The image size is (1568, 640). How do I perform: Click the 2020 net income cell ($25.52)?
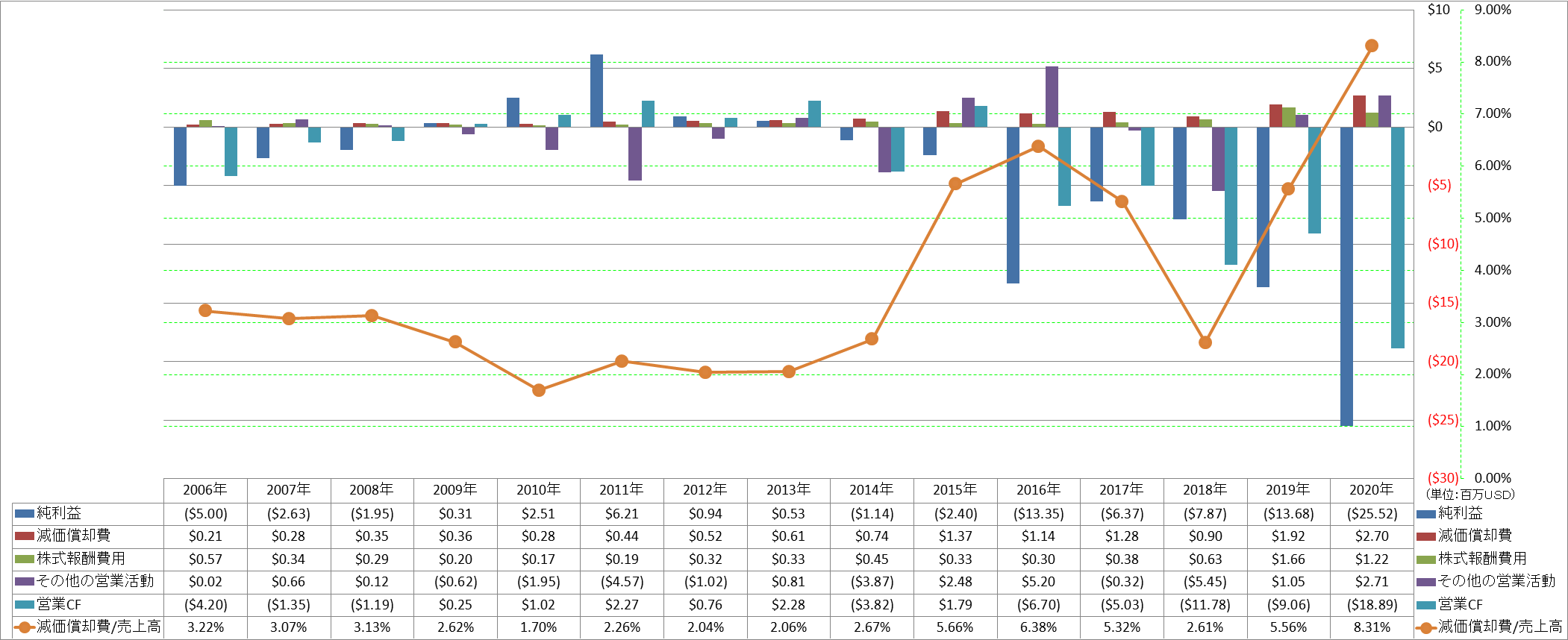coord(1372,514)
